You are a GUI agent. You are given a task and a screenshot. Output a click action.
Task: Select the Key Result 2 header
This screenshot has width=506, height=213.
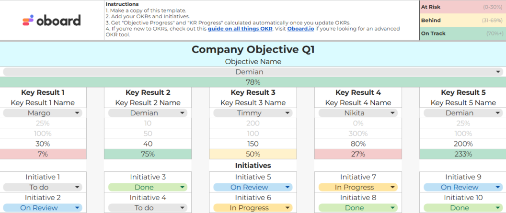pyautogui.click(x=148, y=92)
